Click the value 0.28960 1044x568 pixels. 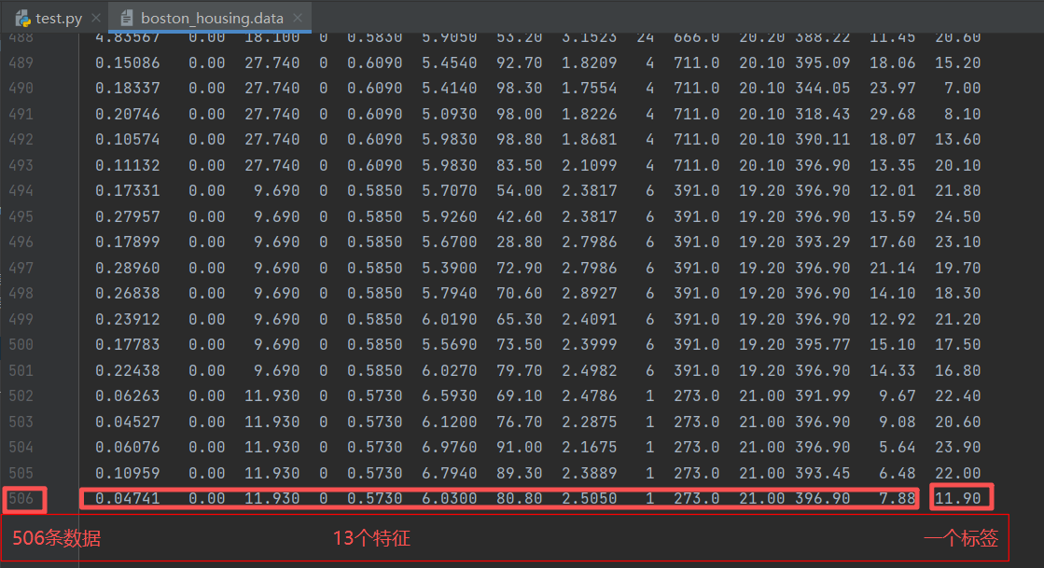click(127, 268)
